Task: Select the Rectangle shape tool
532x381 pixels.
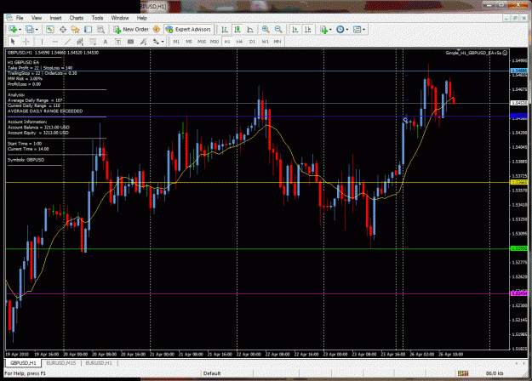Action: click(x=130, y=42)
